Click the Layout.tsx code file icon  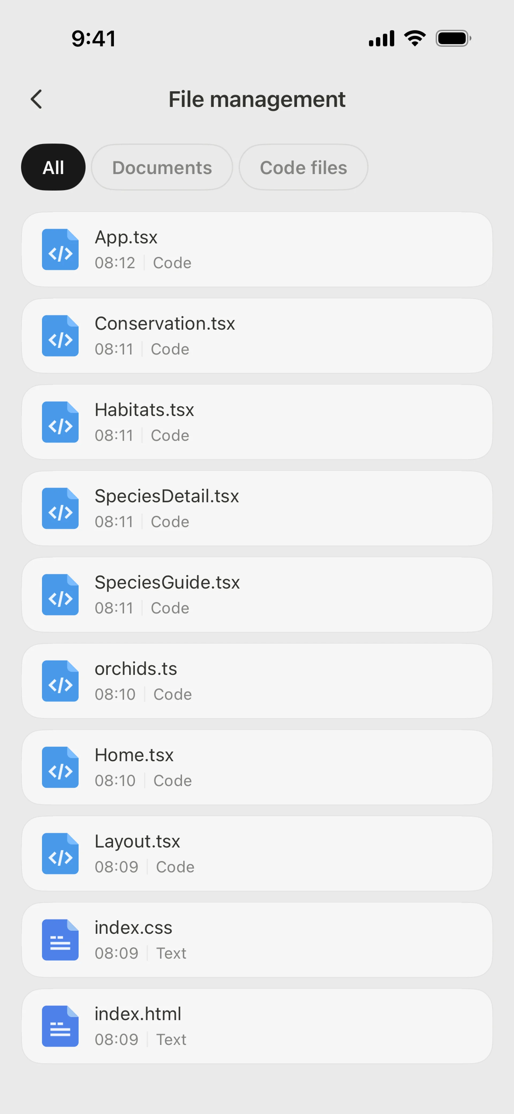(60, 854)
